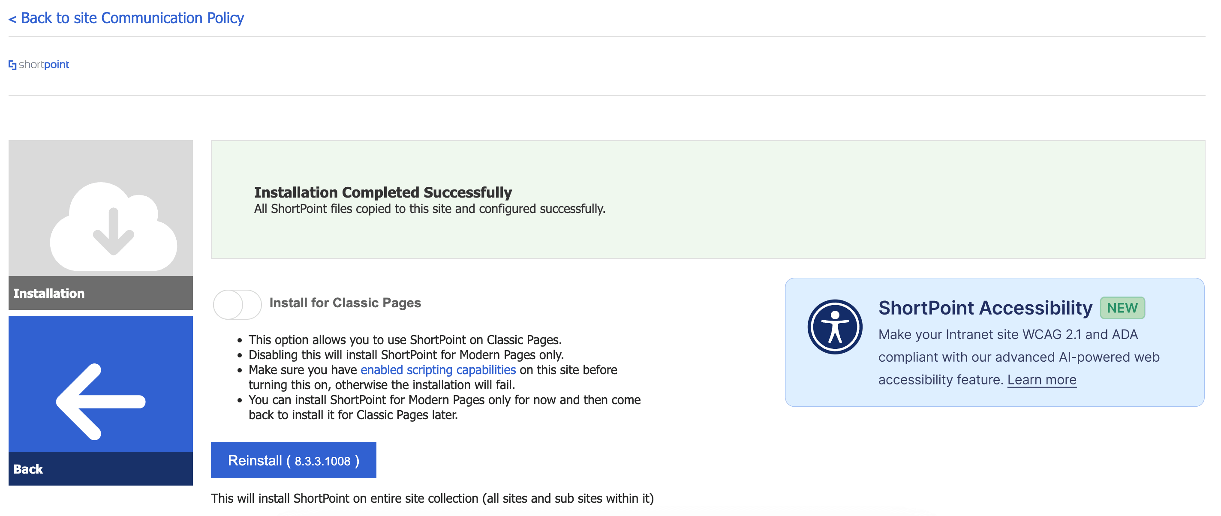Select Installation Completed Successfully heading
The width and height of the screenshot is (1221, 516).
[x=383, y=192]
